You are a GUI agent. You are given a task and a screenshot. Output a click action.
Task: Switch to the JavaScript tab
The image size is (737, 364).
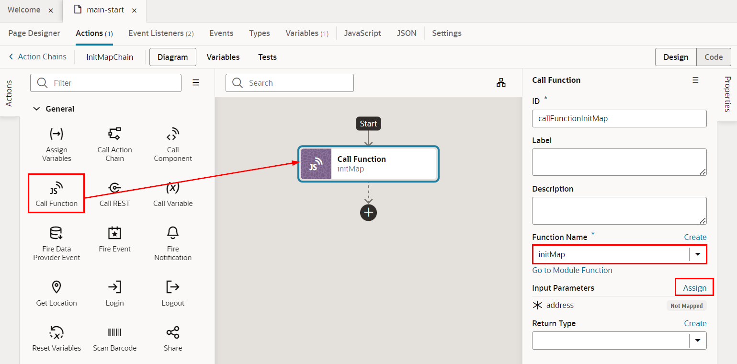pos(363,33)
